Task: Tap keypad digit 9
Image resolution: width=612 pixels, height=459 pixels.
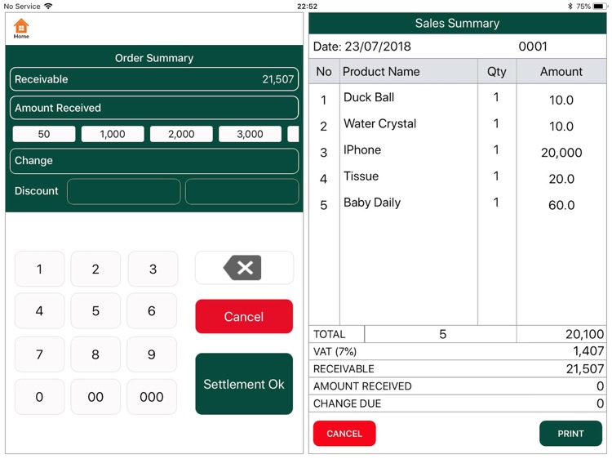Action: coord(152,354)
